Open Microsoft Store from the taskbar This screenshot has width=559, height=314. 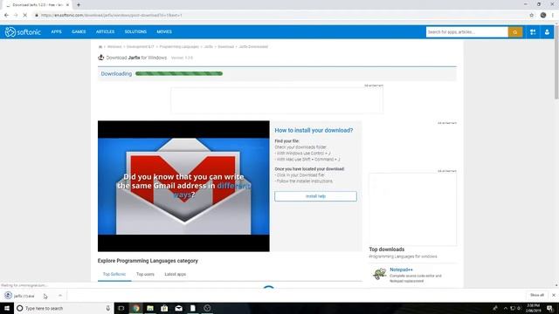(164, 308)
